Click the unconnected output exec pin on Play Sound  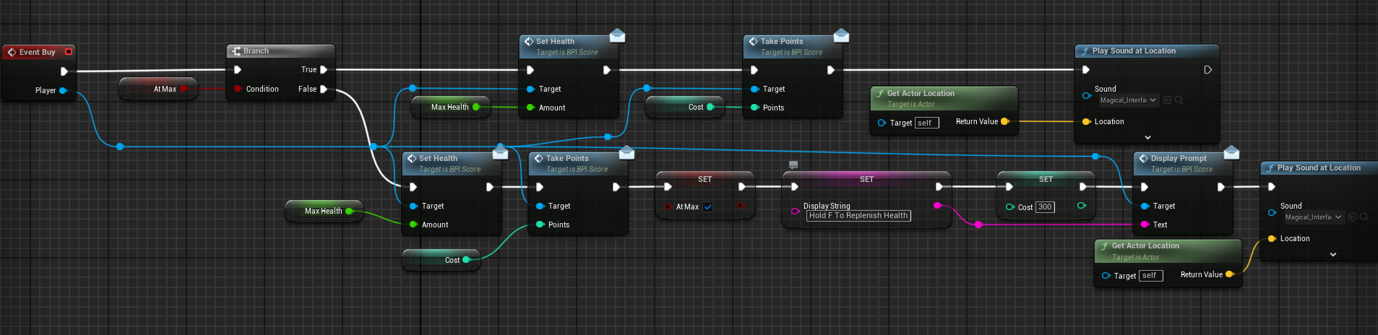(x=1207, y=70)
